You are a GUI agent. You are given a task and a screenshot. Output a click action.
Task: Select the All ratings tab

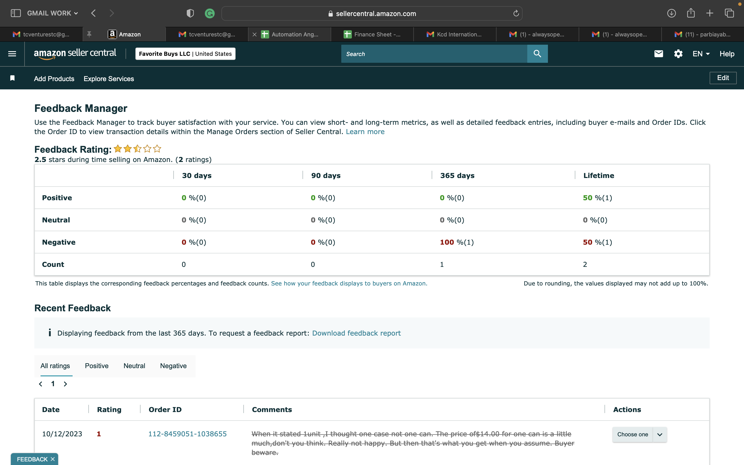tap(55, 366)
